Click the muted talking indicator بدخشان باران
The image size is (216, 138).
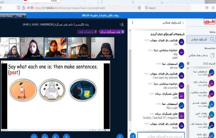click(87, 32)
